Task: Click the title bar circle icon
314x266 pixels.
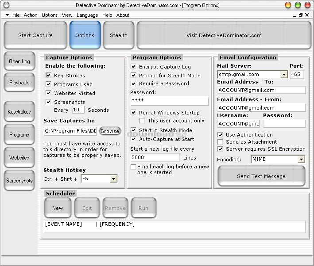Action: click(6, 5)
